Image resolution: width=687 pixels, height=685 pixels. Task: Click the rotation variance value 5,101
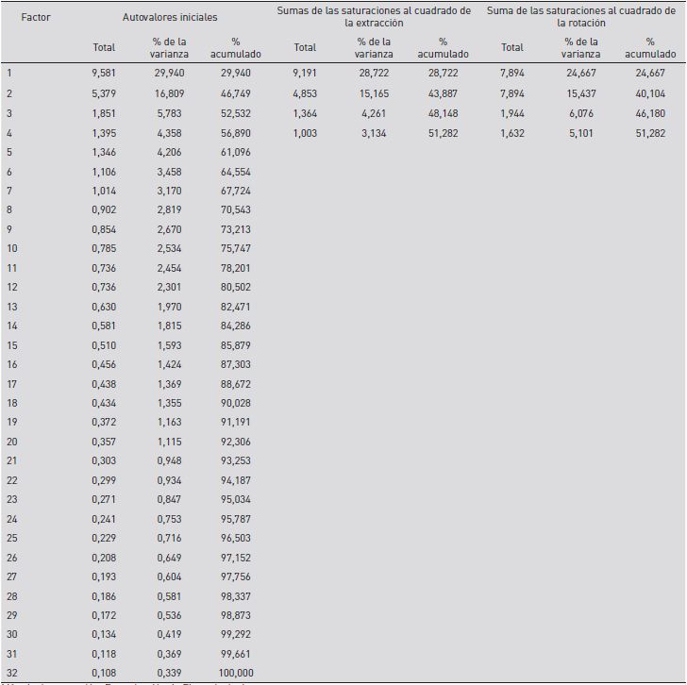580,133
